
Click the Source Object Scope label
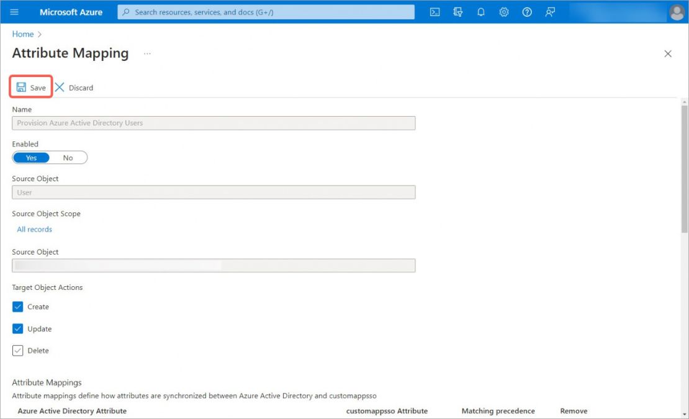coord(46,214)
